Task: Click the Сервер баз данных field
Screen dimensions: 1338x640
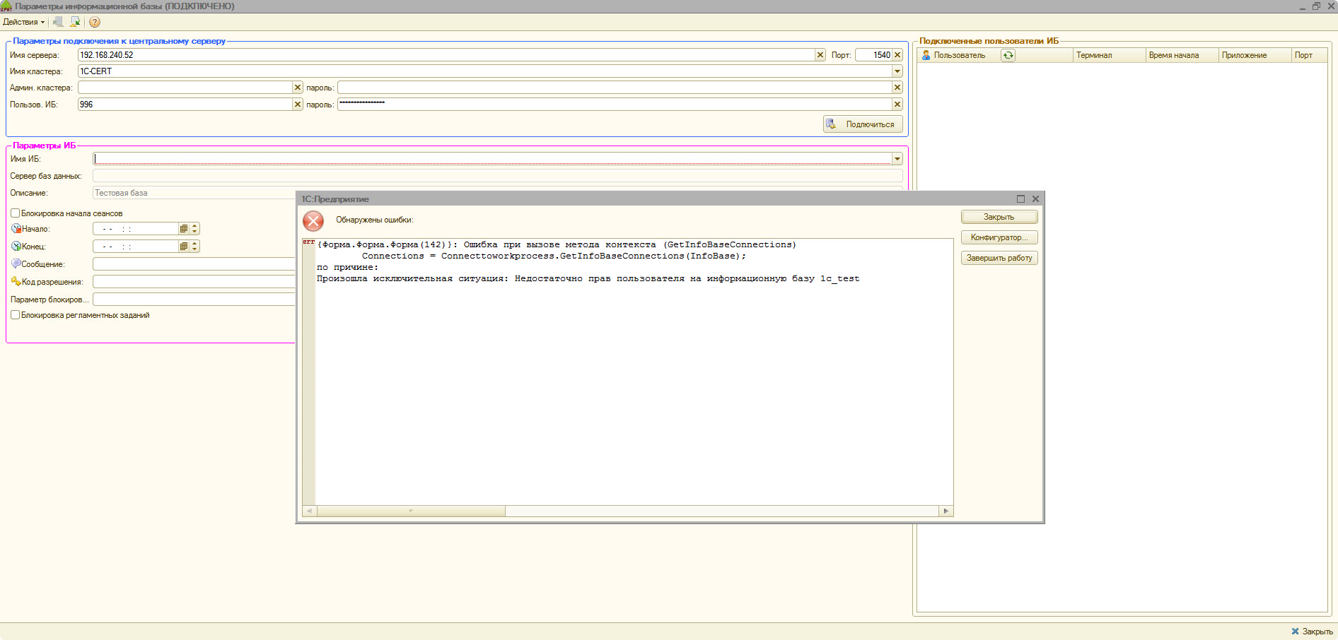Action: [498, 176]
